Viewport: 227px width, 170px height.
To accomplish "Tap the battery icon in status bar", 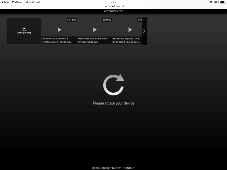I will 222,2.
